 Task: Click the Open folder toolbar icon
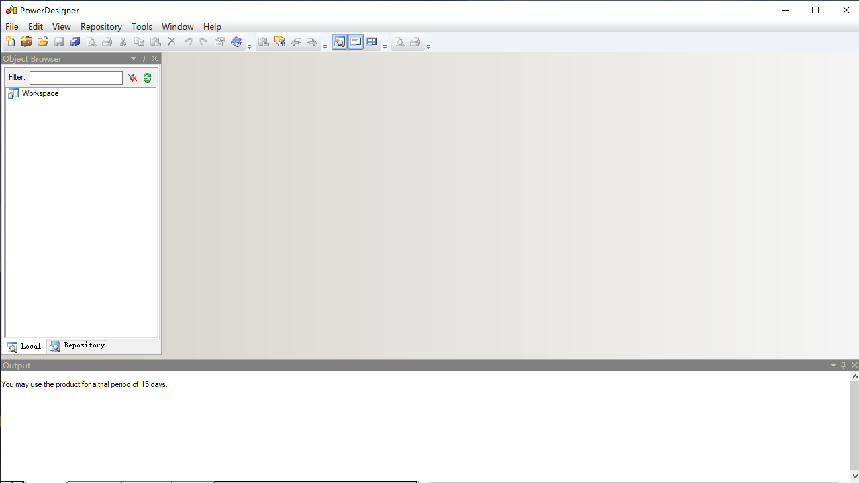tap(43, 42)
